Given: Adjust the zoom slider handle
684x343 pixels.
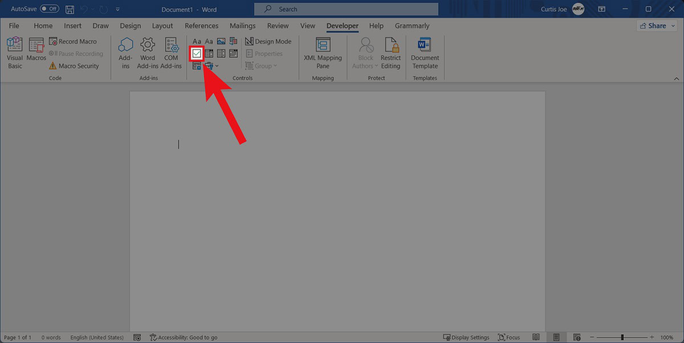Looking at the screenshot, I should 622,337.
